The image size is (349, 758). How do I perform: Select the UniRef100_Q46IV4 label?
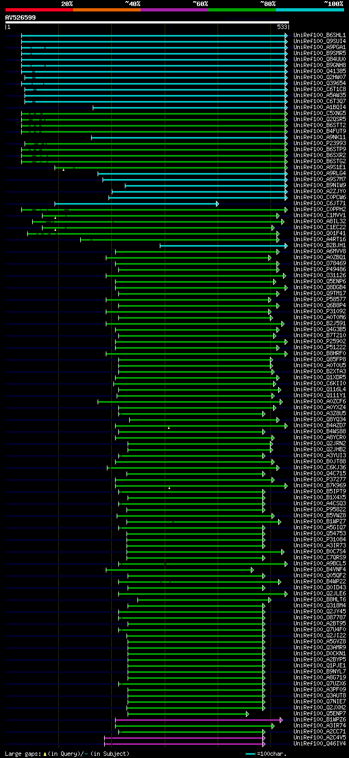coord(320,744)
